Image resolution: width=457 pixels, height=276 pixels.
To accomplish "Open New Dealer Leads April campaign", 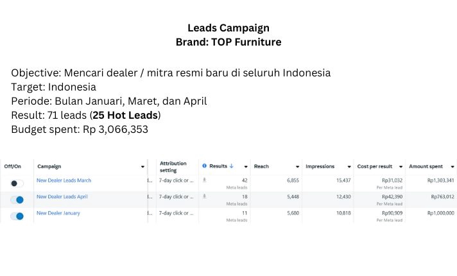I will coord(62,196).
